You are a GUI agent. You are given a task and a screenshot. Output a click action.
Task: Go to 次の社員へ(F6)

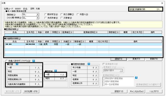click(x=31, y=91)
